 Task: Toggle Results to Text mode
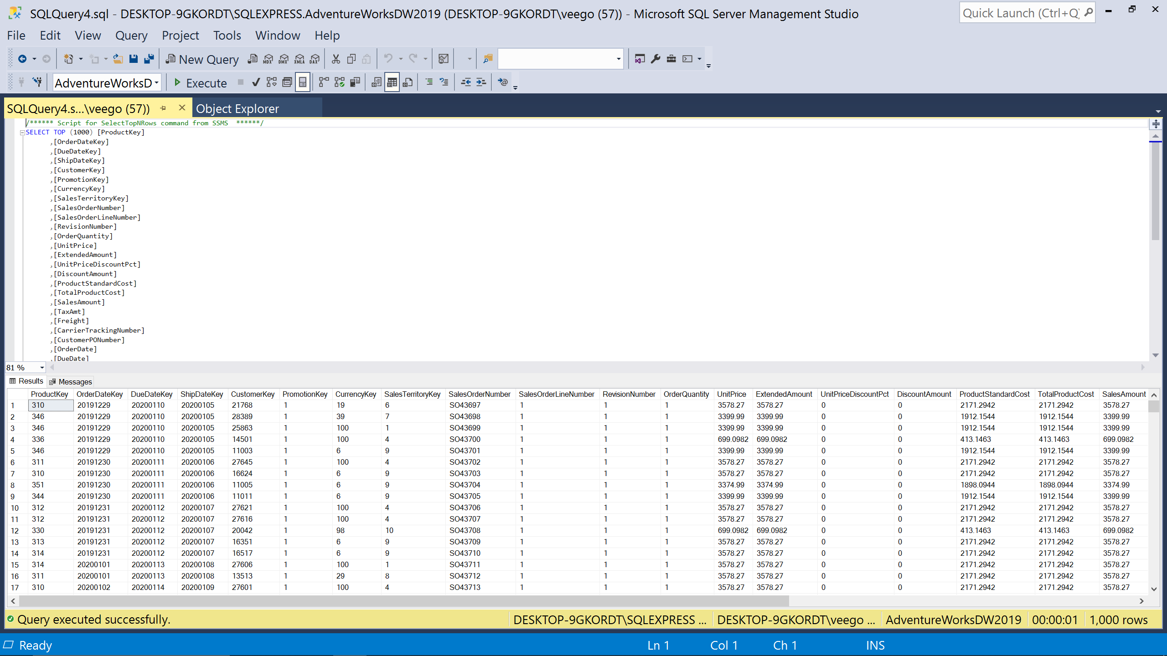coord(376,82)
